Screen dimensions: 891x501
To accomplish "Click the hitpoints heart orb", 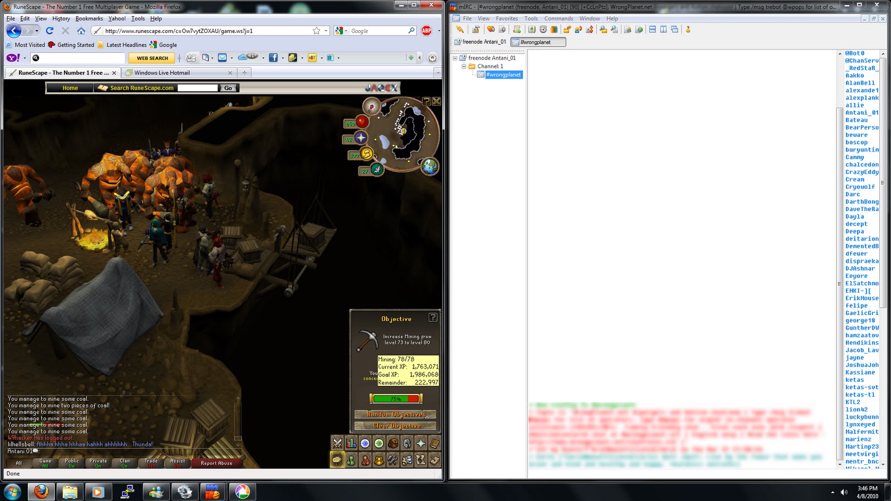I will [362, 121].
